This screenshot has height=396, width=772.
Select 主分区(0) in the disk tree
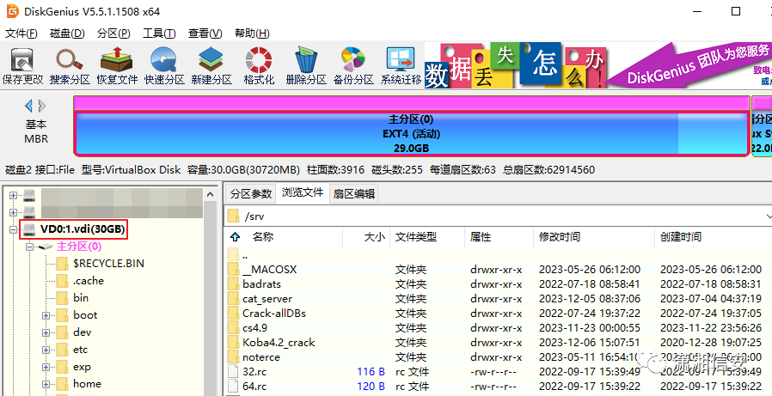pyautogui.click(x=79, y=247)
